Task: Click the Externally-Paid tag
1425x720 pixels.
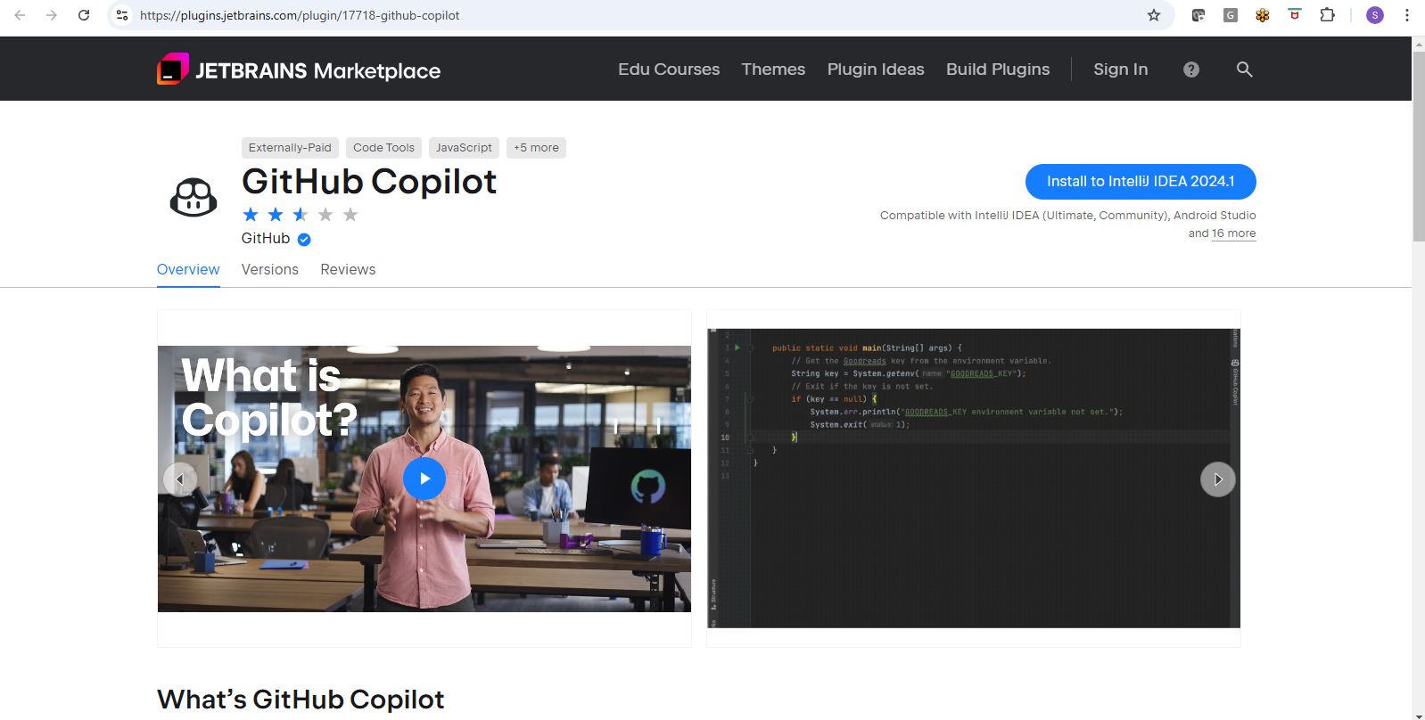Action: point(290,148)
